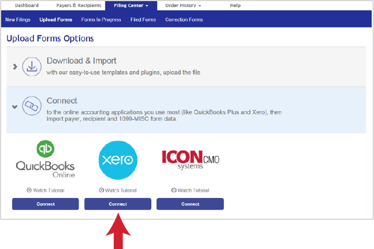Open Correction Forms

(x=184, y=19)
